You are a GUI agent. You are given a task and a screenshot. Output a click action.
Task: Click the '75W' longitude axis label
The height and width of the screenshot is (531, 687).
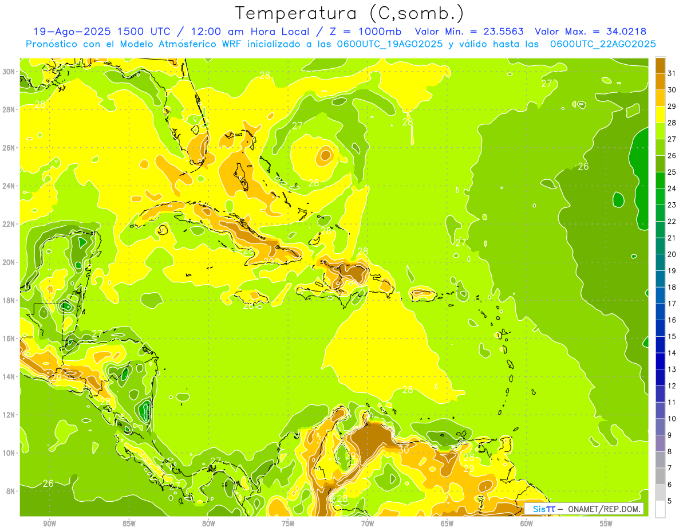288,524
